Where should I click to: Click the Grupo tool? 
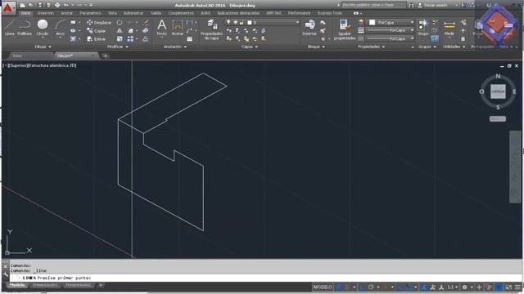423,28
